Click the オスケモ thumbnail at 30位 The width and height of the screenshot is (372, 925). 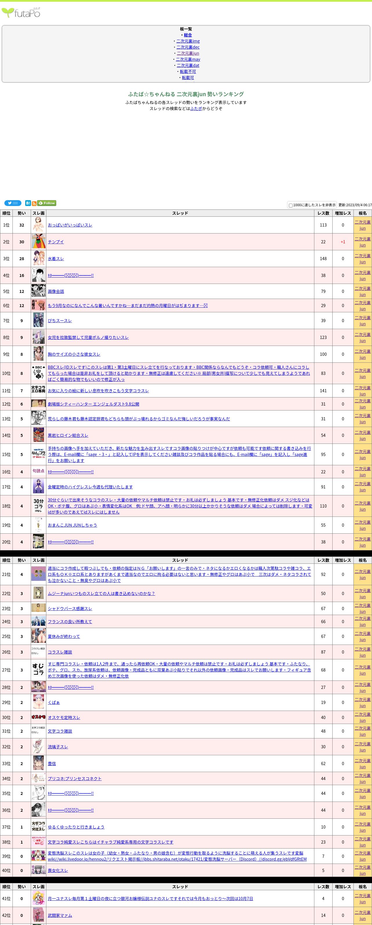point(39,717)
